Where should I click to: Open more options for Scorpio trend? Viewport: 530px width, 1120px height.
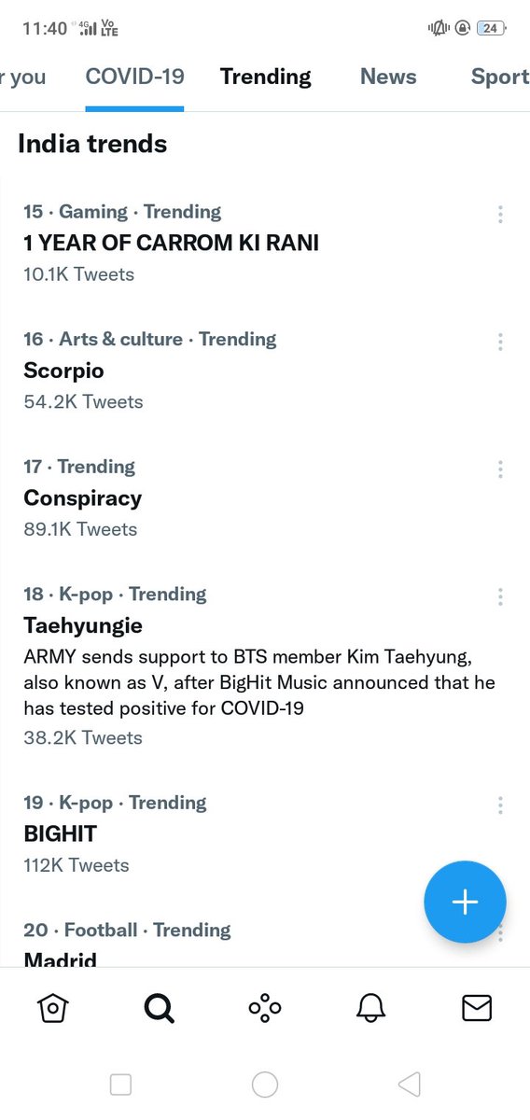point(500,342)
